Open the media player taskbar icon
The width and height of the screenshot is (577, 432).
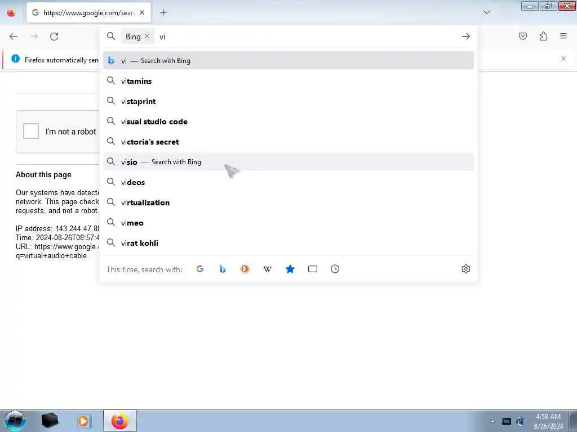[x=83, y=421]
